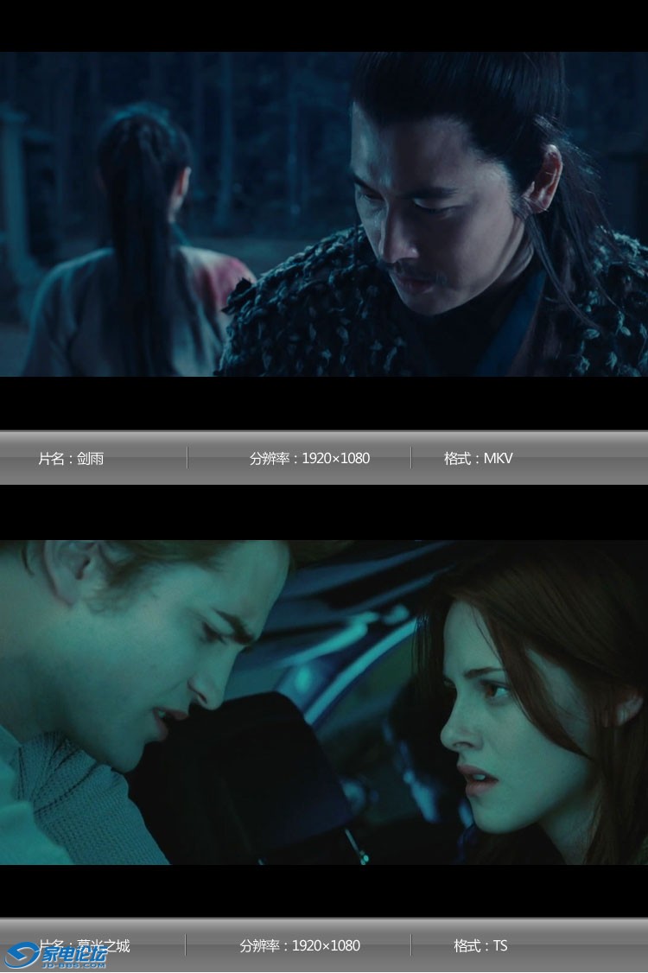Select the text 片名：暮光之城
The height and width of the screenshot is (973, 648).
tap(84, 945)
